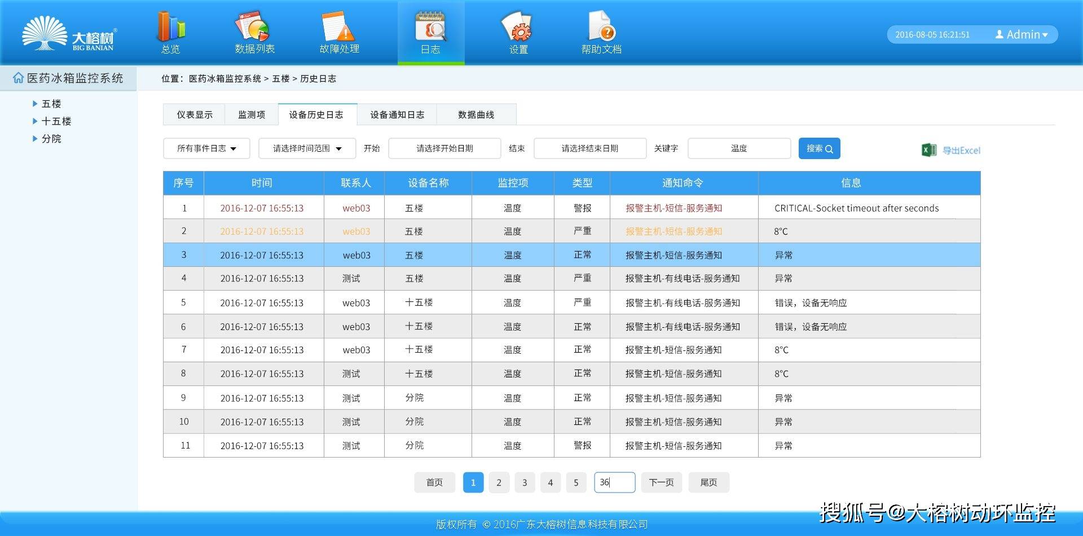Open the 设置 settings gear icon
Viewport: 1083px width, 536px height.
[x=517, y=27]
